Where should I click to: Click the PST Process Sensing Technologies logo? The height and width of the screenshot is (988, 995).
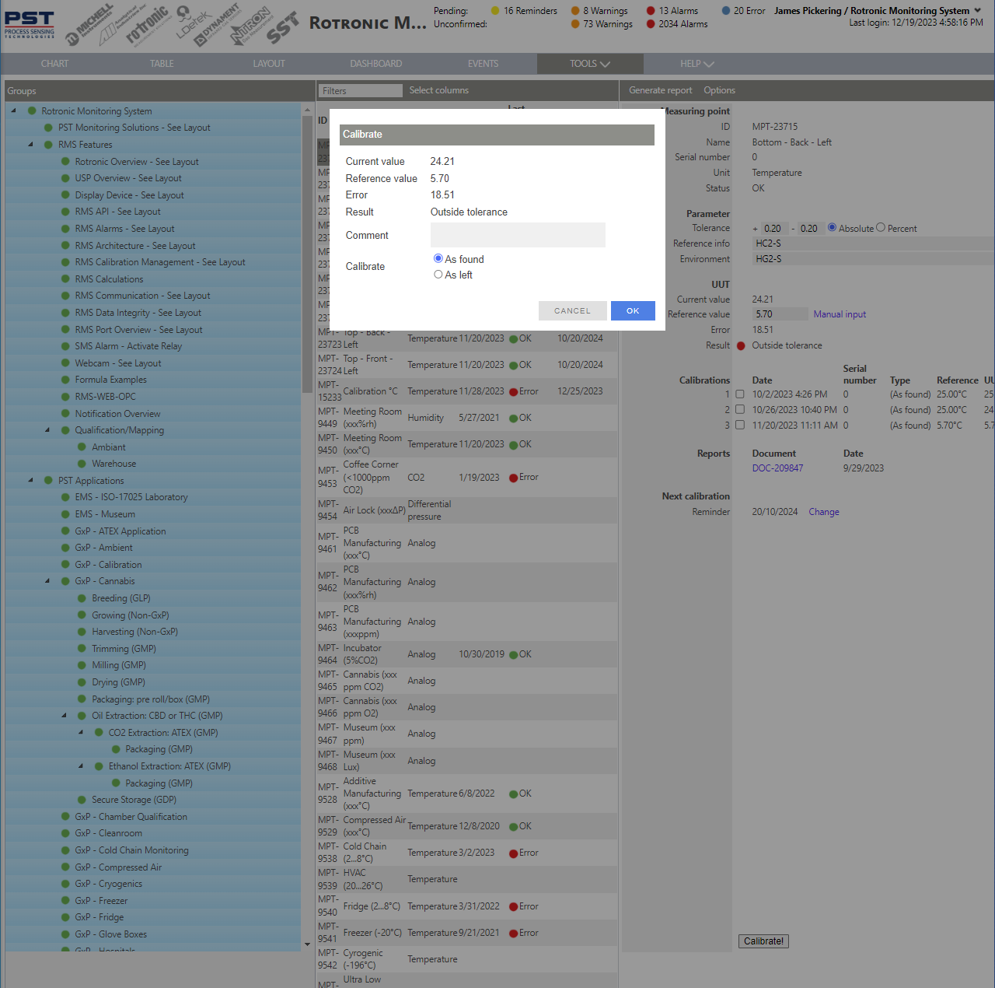pyautogui.click(x=30, y=25)
